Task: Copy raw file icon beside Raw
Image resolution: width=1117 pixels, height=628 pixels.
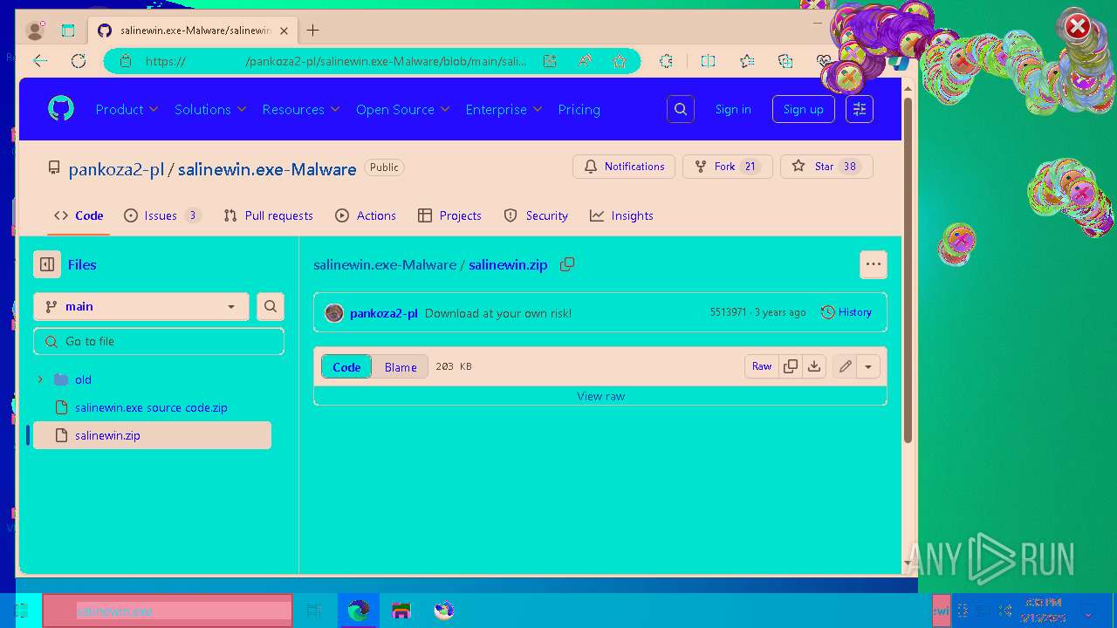Action: click(x=791, y=366)
